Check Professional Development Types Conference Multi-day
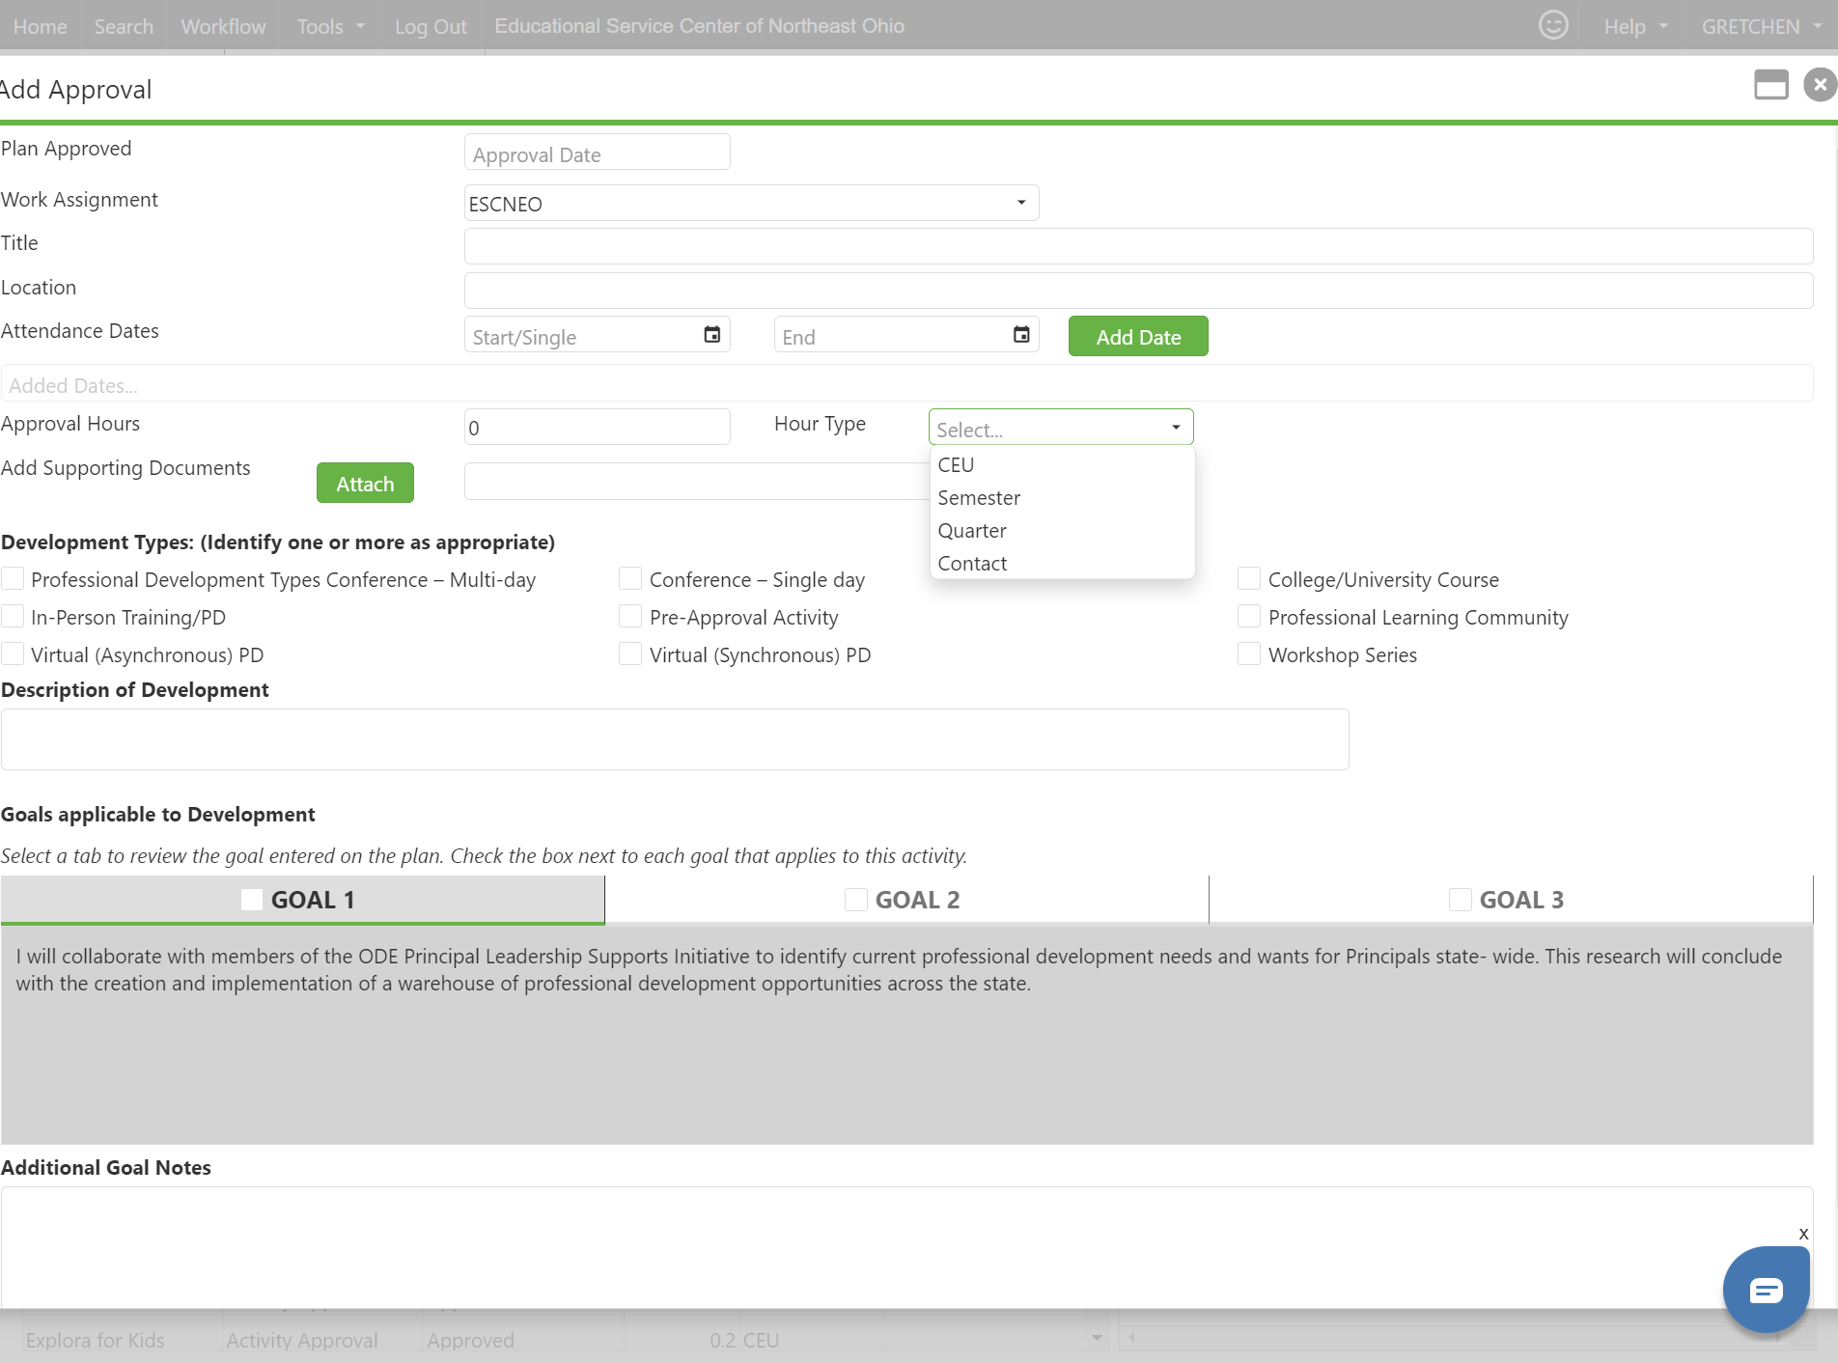The image size is (1838, 1363). coord(13,578)
